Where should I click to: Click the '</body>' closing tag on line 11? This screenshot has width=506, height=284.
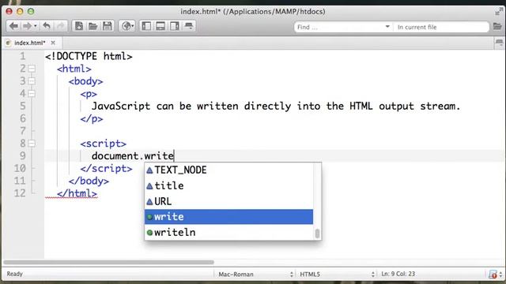(x=89, y=181)
